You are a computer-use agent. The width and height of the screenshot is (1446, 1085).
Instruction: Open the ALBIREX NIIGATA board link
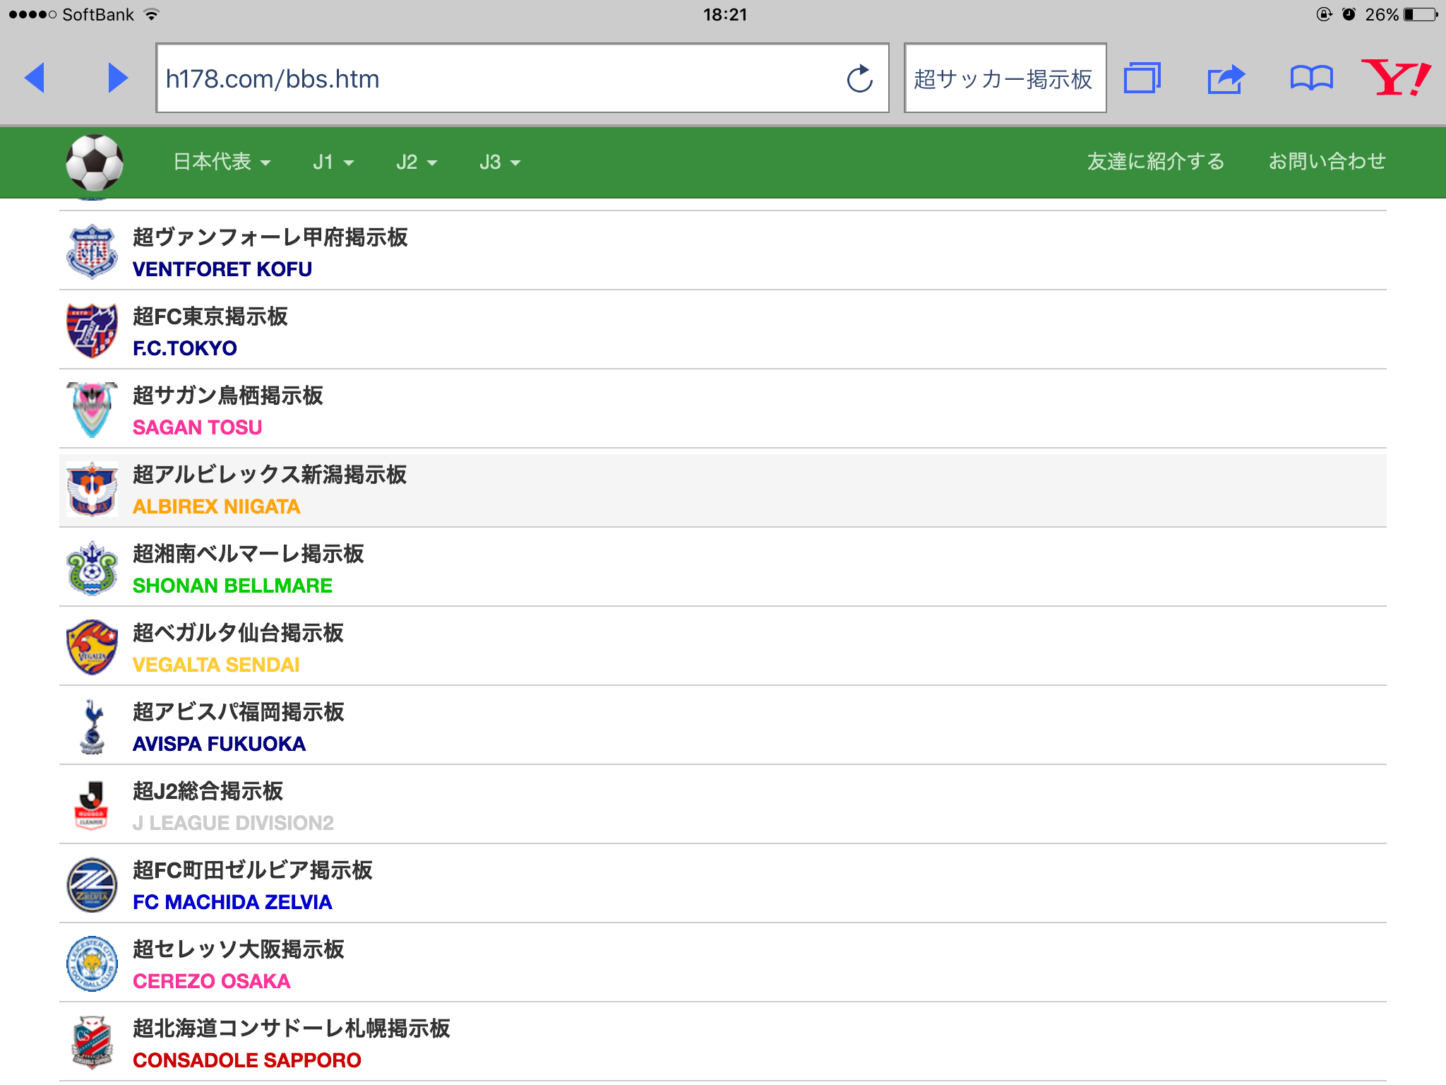[x=217, y=506]
